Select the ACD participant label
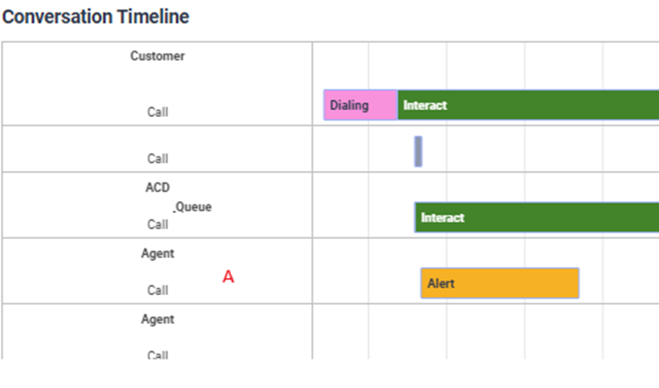Screen dimensions: 659x388 pyautogui.click(x=157, y=188)
